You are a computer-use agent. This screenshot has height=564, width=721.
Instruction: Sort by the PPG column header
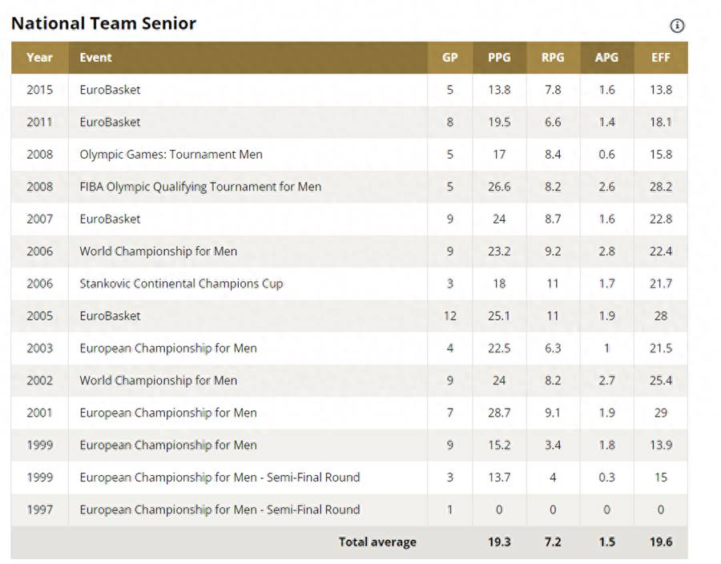[x=499, y=58]
